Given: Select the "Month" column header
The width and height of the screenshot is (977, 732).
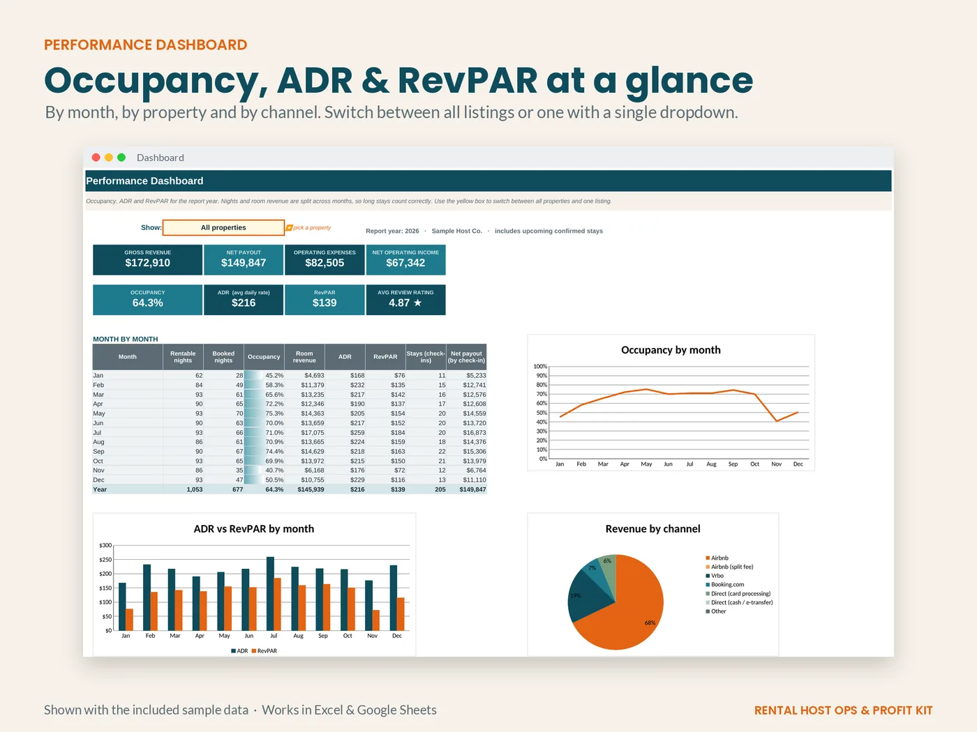Looking at the screenshot, I should pyautogui.click(x=128, y=357).
